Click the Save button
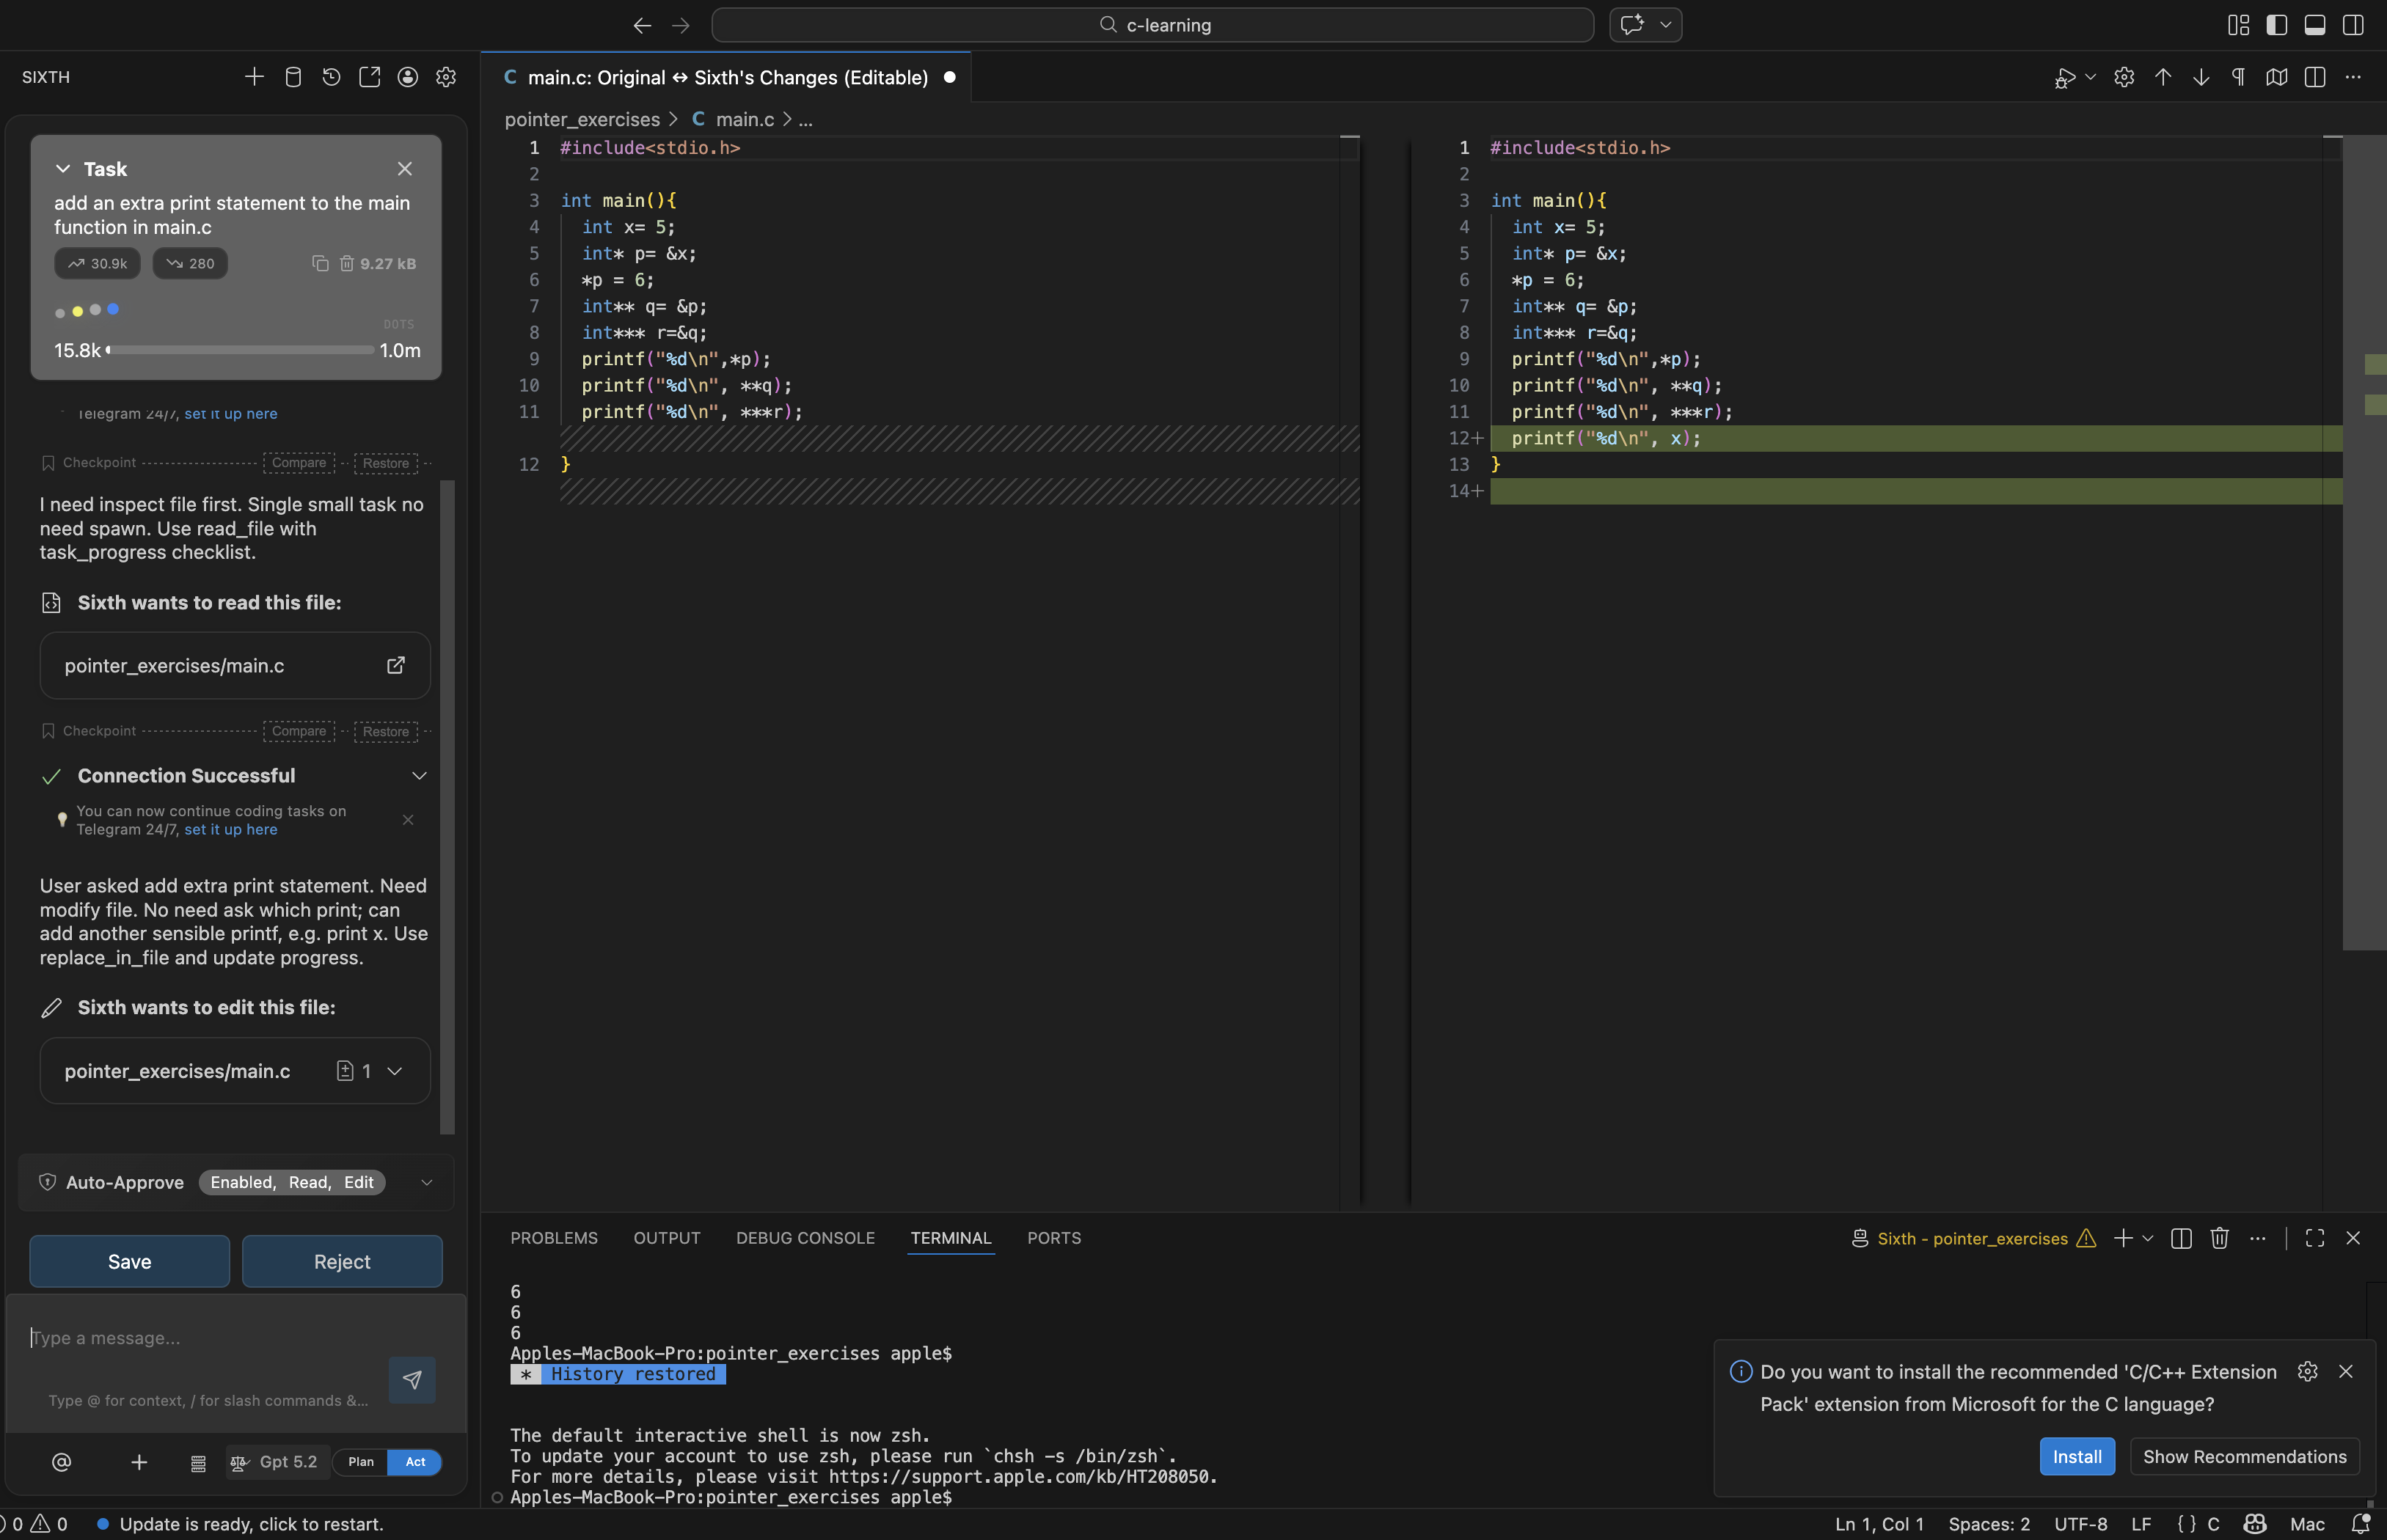 tap(129, 1262)
